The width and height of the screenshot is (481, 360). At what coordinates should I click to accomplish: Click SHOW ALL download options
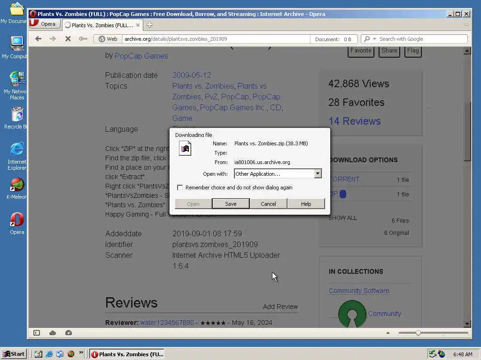(x=342, y=218)
